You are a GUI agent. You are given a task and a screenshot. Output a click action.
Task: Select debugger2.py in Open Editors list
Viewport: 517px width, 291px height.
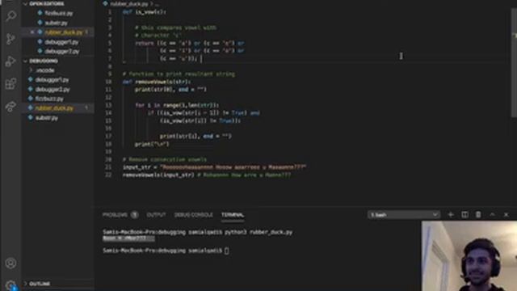61,52
